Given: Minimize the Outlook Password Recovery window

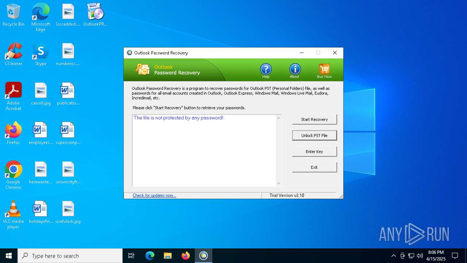Looking at the screenshot, I should (302, 53).
